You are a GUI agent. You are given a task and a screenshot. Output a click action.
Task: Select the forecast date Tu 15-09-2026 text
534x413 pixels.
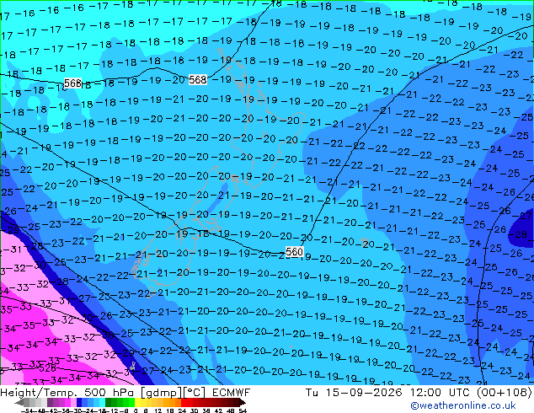[354, 393]
